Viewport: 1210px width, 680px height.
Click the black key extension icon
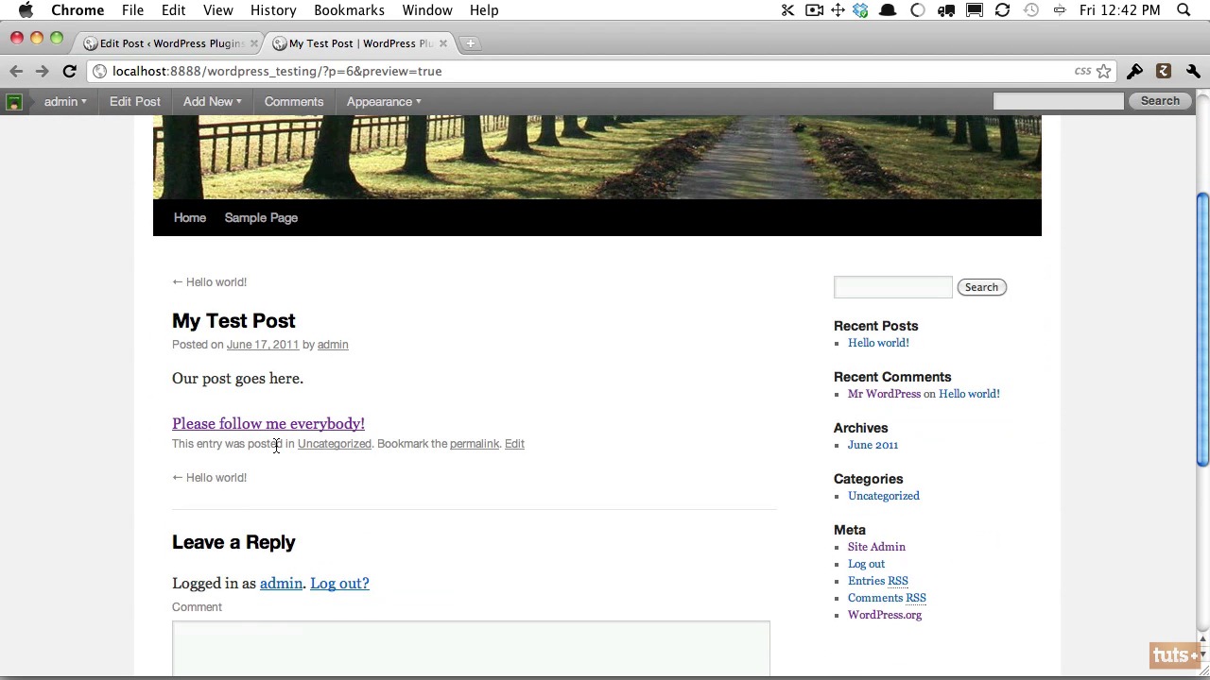pos(1134,71)
